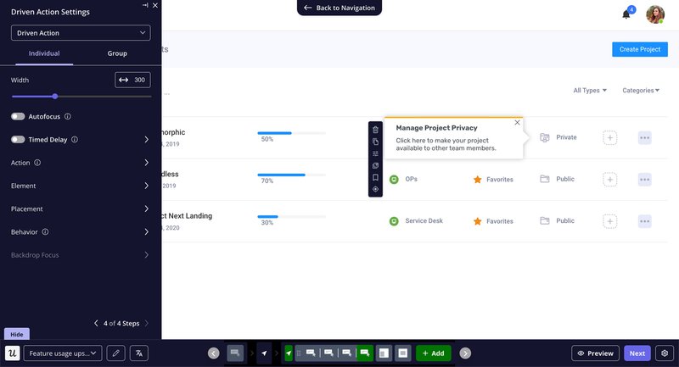
Task: Expand the Element section
Action: (x=81, y=186)
